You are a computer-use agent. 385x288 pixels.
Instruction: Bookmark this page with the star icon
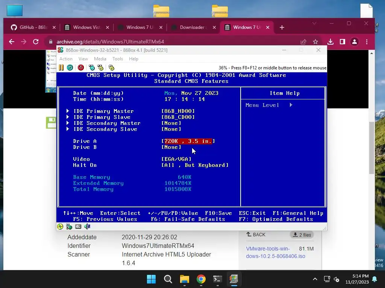click(315, 42)
